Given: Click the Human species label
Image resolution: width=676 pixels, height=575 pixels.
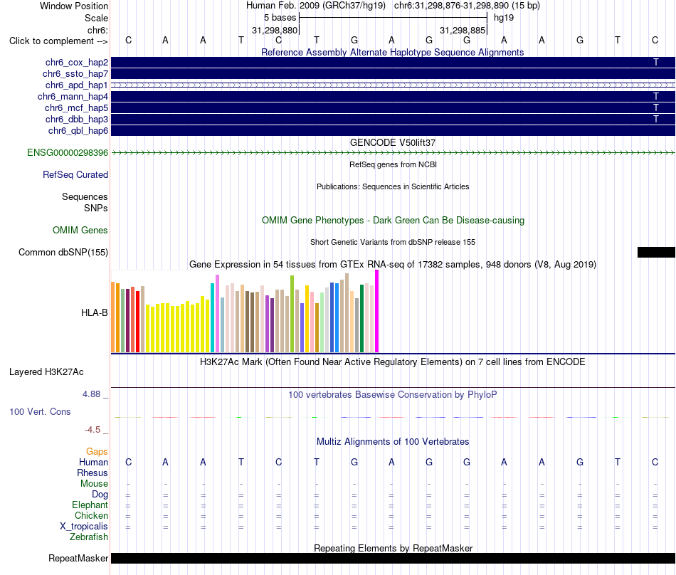Looking at the screenshot, I should [x=93, y=462].
